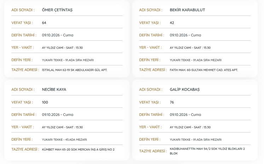The image size is (264, 164).
Task: Click DEFİN TARİHİ label in Necibe Kaya card
Action: click(24, 115)
